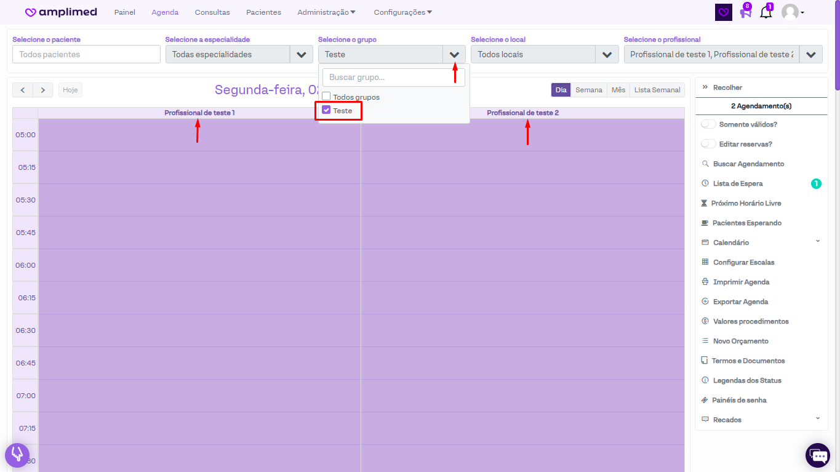840x472 pixels.
Task: Uncheck the Teste group checkbox
Action: 327,110
